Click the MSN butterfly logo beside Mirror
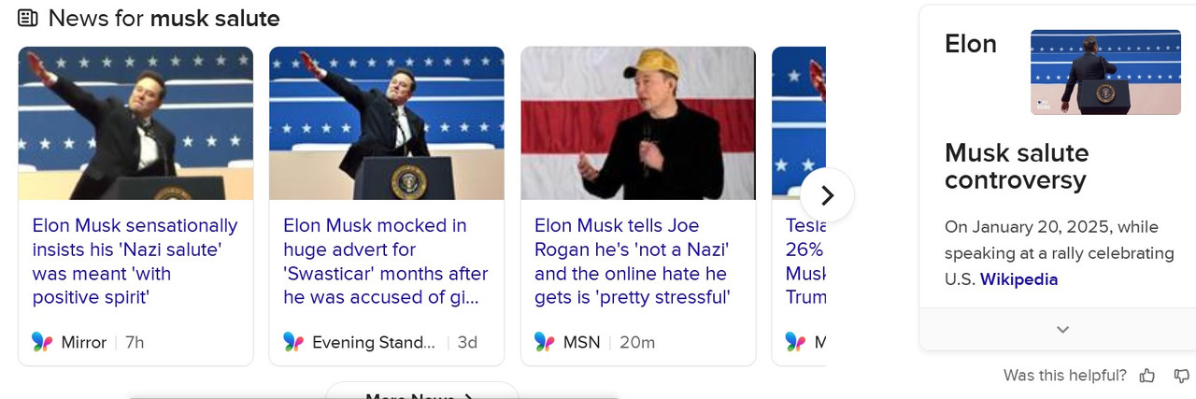Screen dimensions: 1196x399 (42, 342)
